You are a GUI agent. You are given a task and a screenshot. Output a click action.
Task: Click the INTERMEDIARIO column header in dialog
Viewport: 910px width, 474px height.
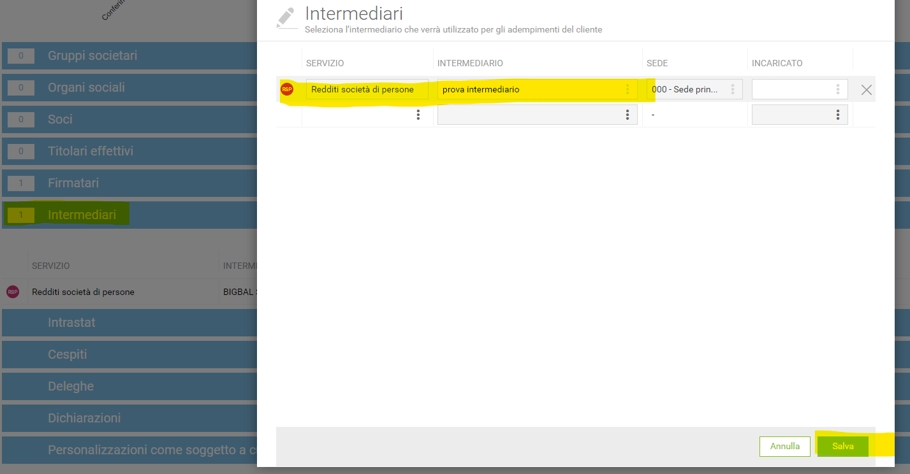tap(470, 63)
